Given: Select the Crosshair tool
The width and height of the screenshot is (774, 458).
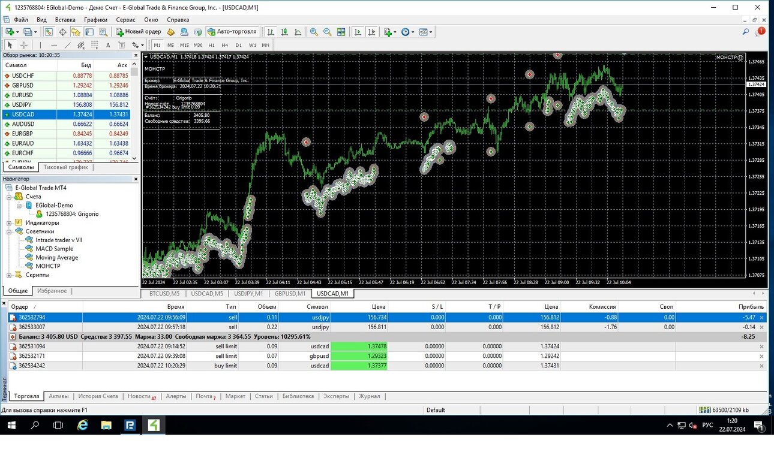Looking at the screenshot, I should [x=24, y=45].
